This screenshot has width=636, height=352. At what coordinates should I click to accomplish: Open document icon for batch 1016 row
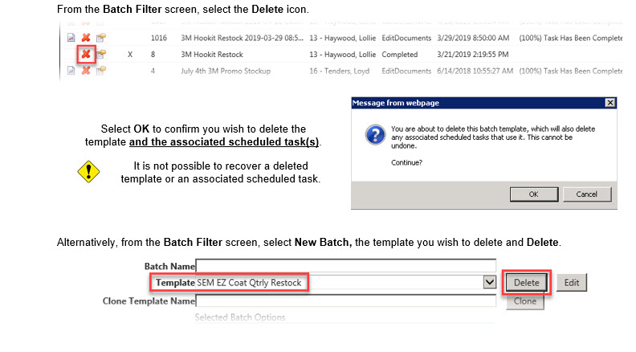click(x=71, y=38)
